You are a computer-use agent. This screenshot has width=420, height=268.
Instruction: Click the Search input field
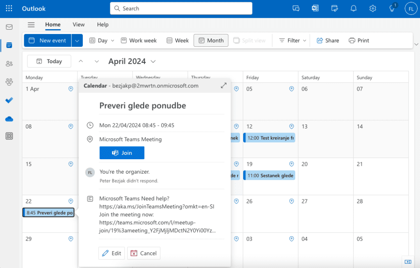(181, 9)
